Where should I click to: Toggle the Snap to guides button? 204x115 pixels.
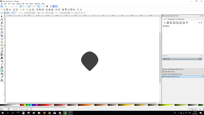tap(56, 6)
